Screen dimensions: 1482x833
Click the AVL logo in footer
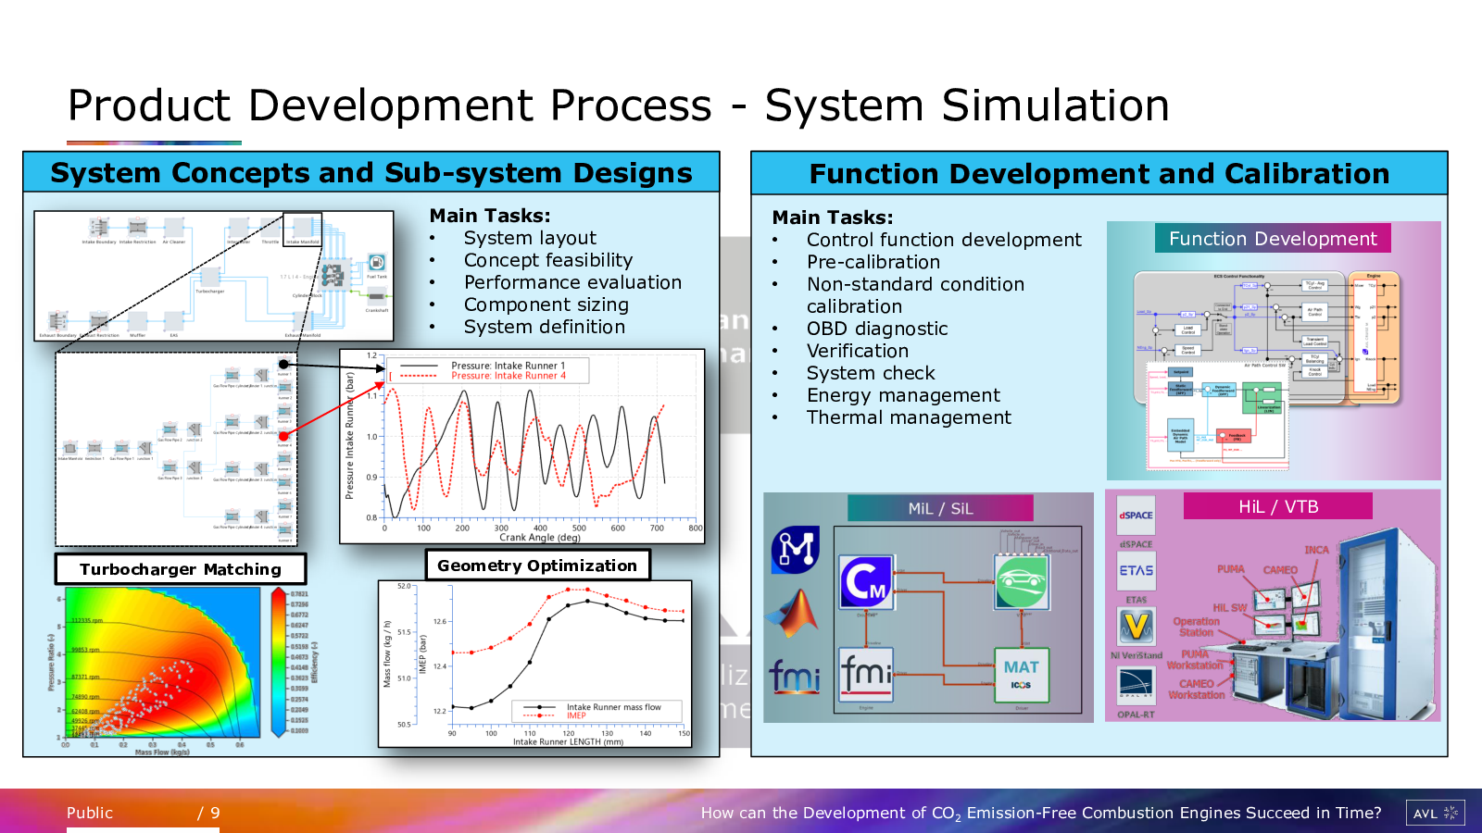[x=1435, y=813]
